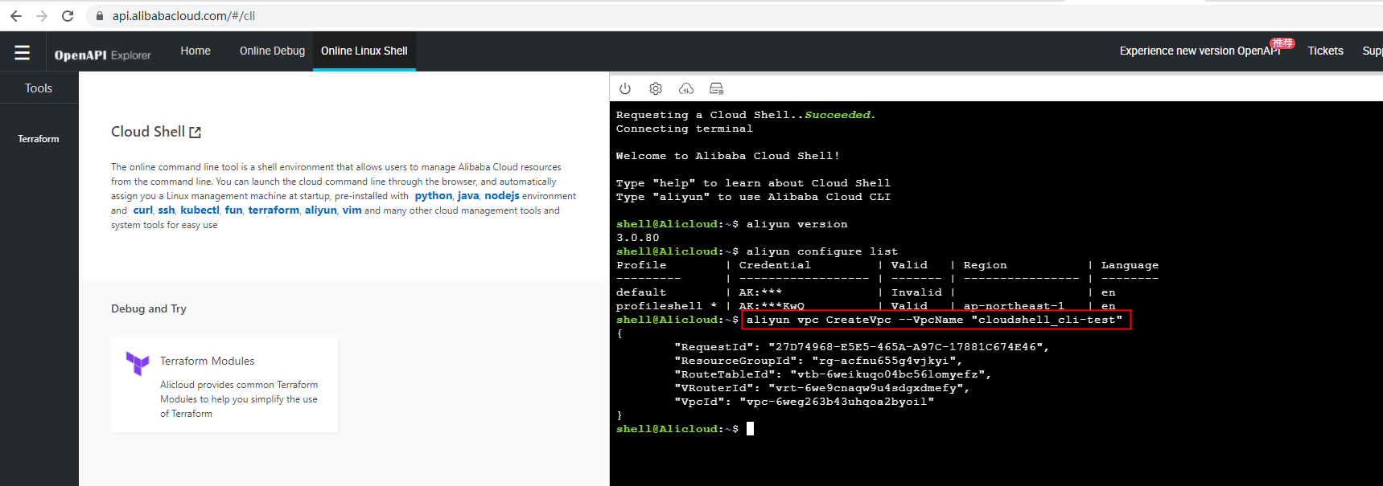Click the Credential column header
This screenshot has width=1383, height=486.
pyautogui.click(x=775, y=265)
